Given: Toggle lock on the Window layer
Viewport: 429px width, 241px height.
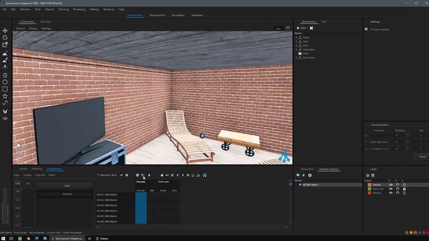Looking at the screenshot, I should (404, 193).
